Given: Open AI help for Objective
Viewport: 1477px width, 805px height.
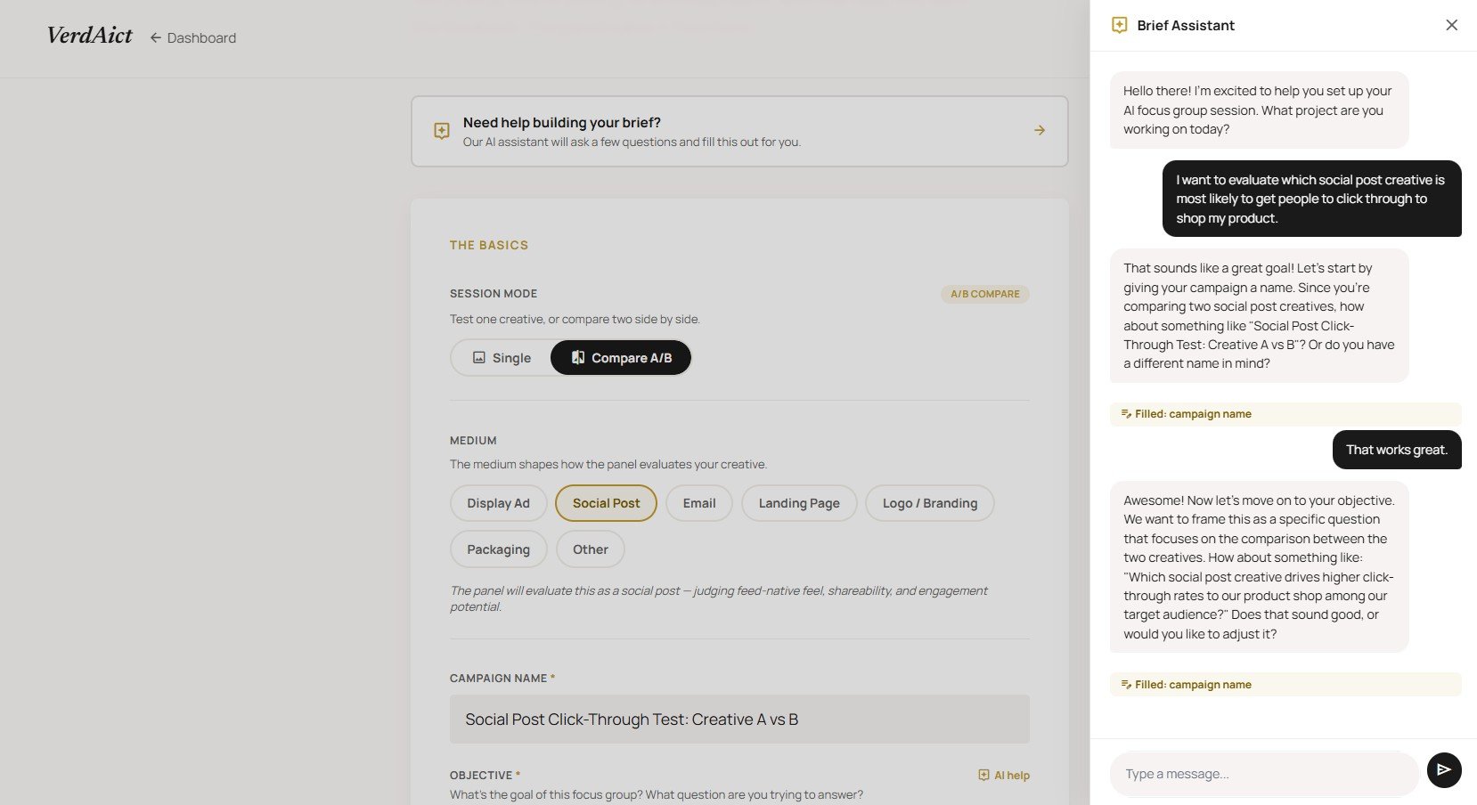Looking at the screenshot, I should pyautogui.click(x=1004, y=776).
